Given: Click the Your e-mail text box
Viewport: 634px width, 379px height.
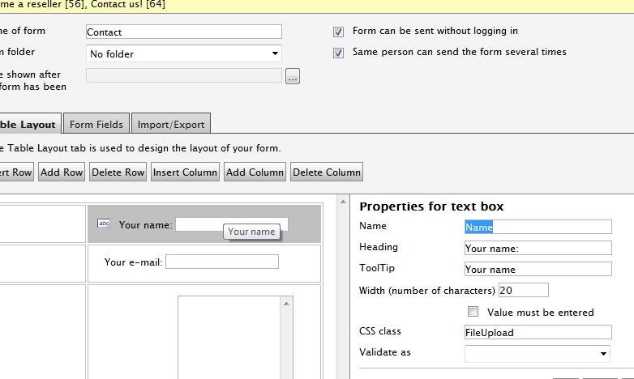Looking at the screenshot, I should click(x=221, y=262).
